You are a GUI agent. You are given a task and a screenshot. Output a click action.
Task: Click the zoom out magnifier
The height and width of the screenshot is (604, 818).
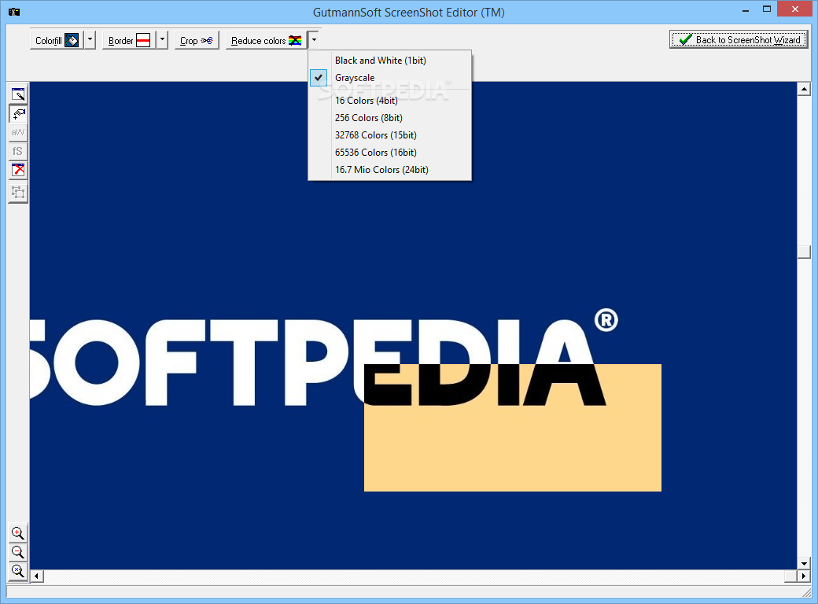tap(18, 552)
